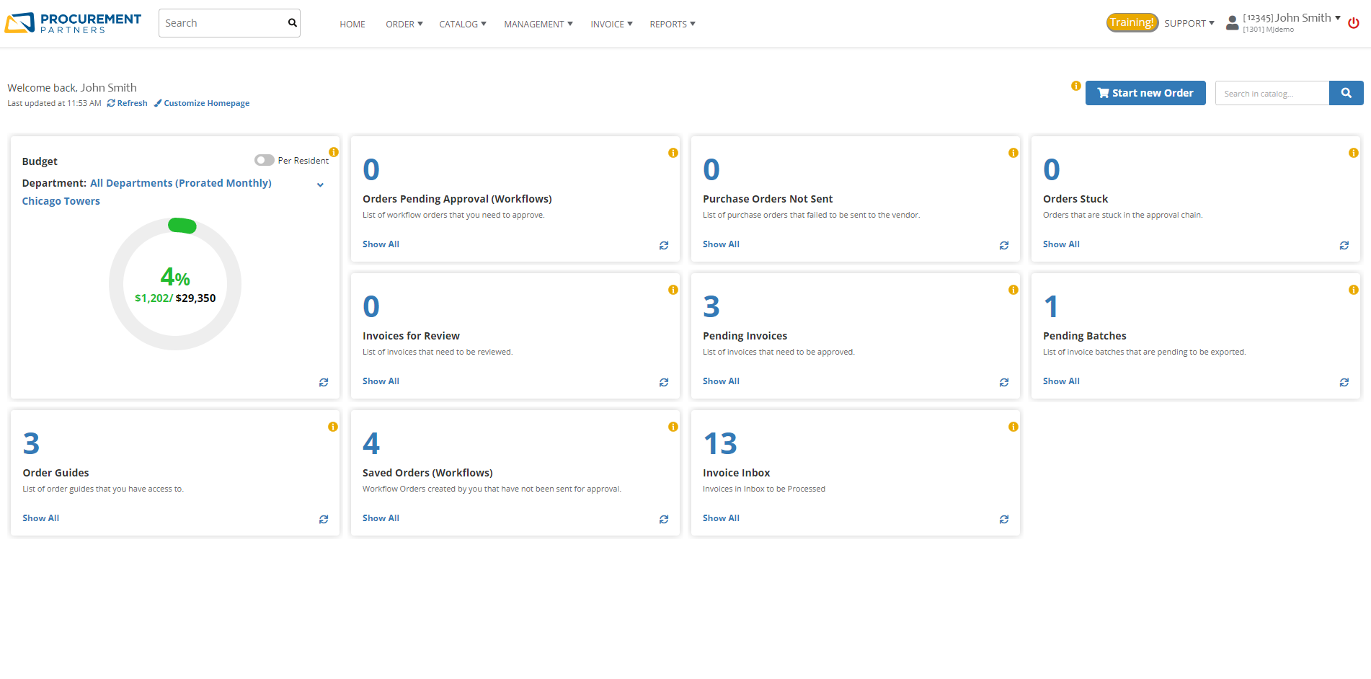Click the Start new Order button
Viewport: 1371px width, 679px height.
pyautogui.click(x=1145, y=93)
